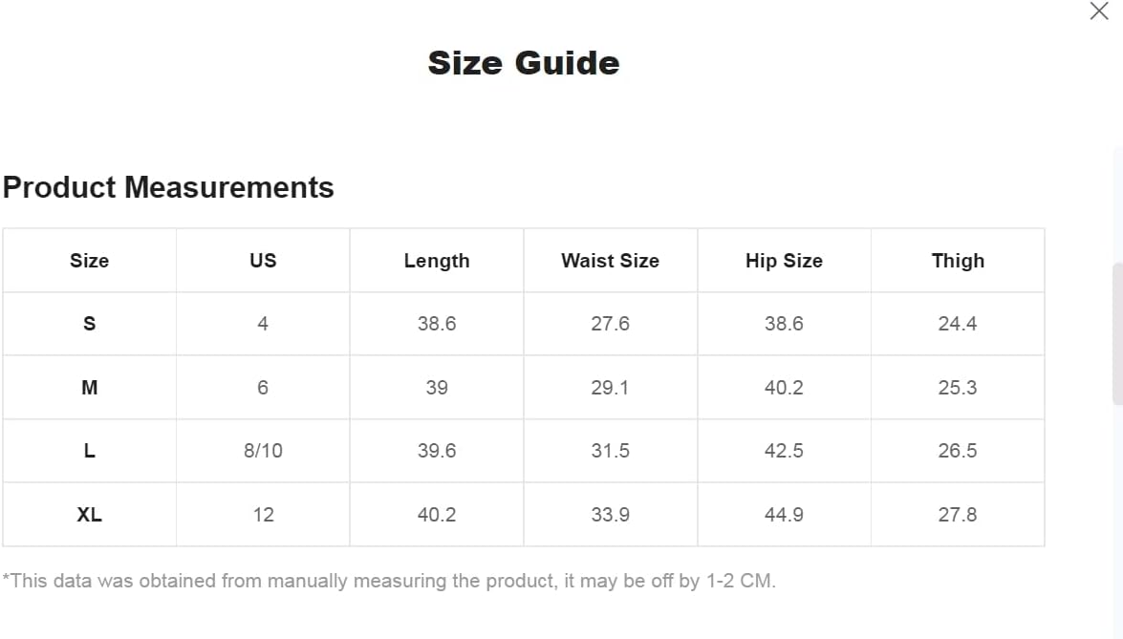
Task: Close the Size Guide dialog
Action: coord(1099,11)
